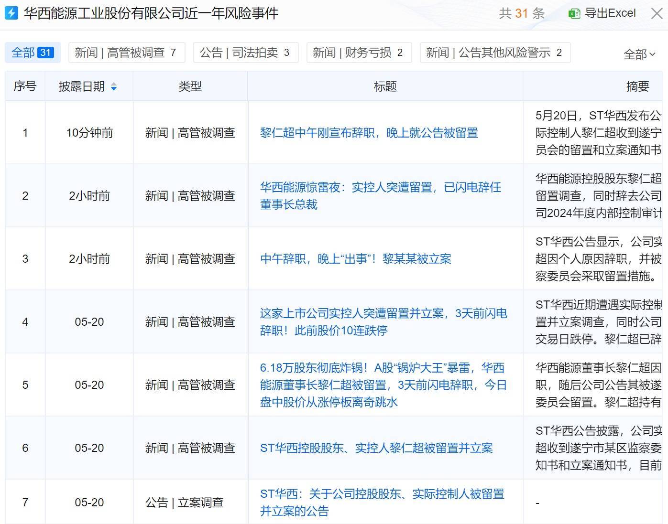Click the blue lightning risk icon

(11, 13)
